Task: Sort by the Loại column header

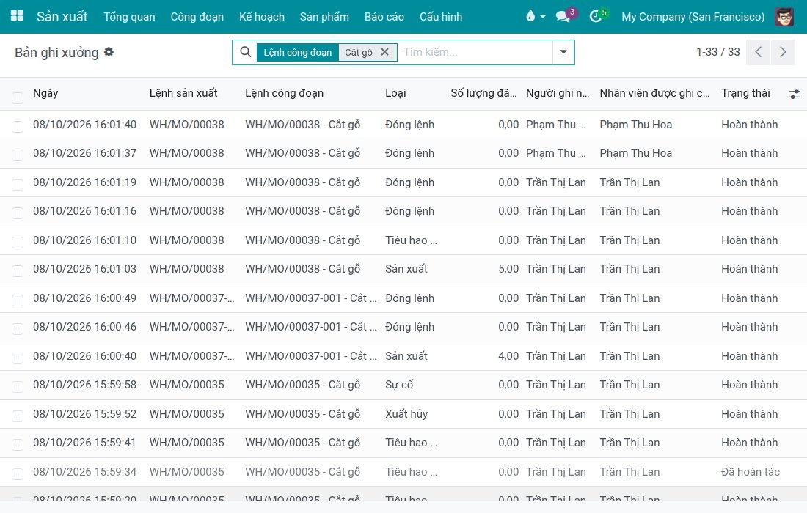Action: [395, 93]
